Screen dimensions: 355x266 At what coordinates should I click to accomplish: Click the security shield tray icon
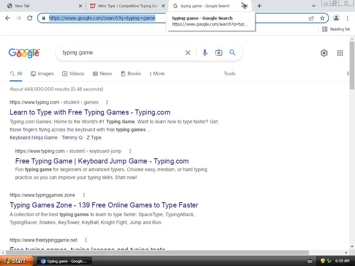click(x=323, y=261)
